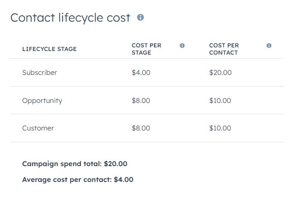This screenshot has height=200, width=295.
Task: Select the Subscriber lifecycle stage row
Action: [x=147, y=73]
